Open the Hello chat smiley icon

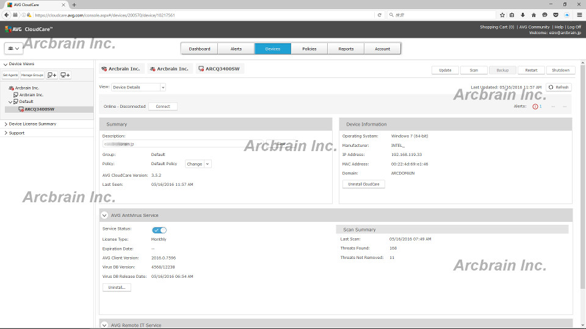pos(544,15)
